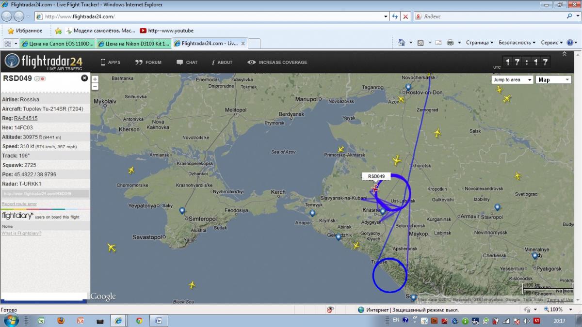Screen dimensions: 582x327
Task: Click the What is Flightdiary? link
Action: tap(21, 233)
